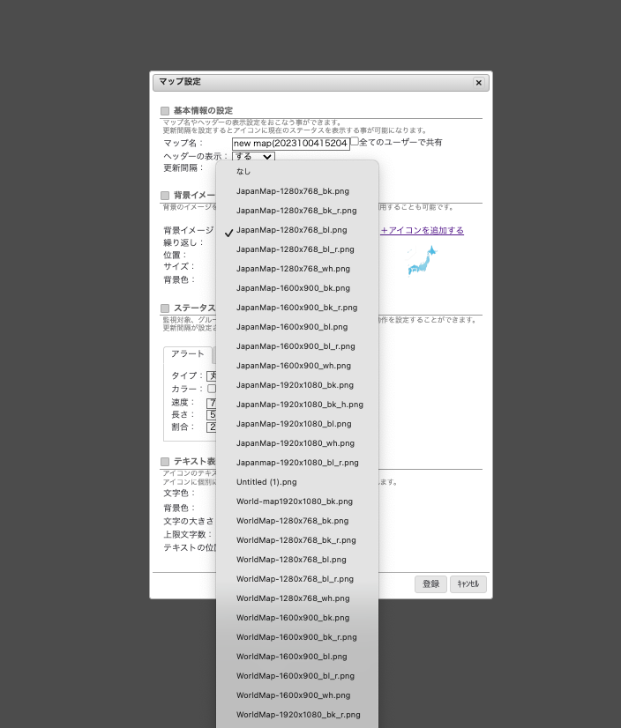Screen dimensions: 621x728
Task: Choose Japanmap-1920x1080_bl_r.png entry
Action: tap(297, 463)
